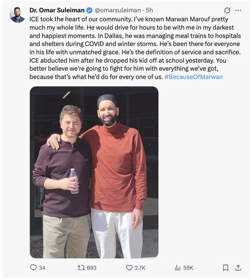This screenshot has height=279, width=251.
Task: Enlarge the attached photo of two men
Action: pos(94,172)
